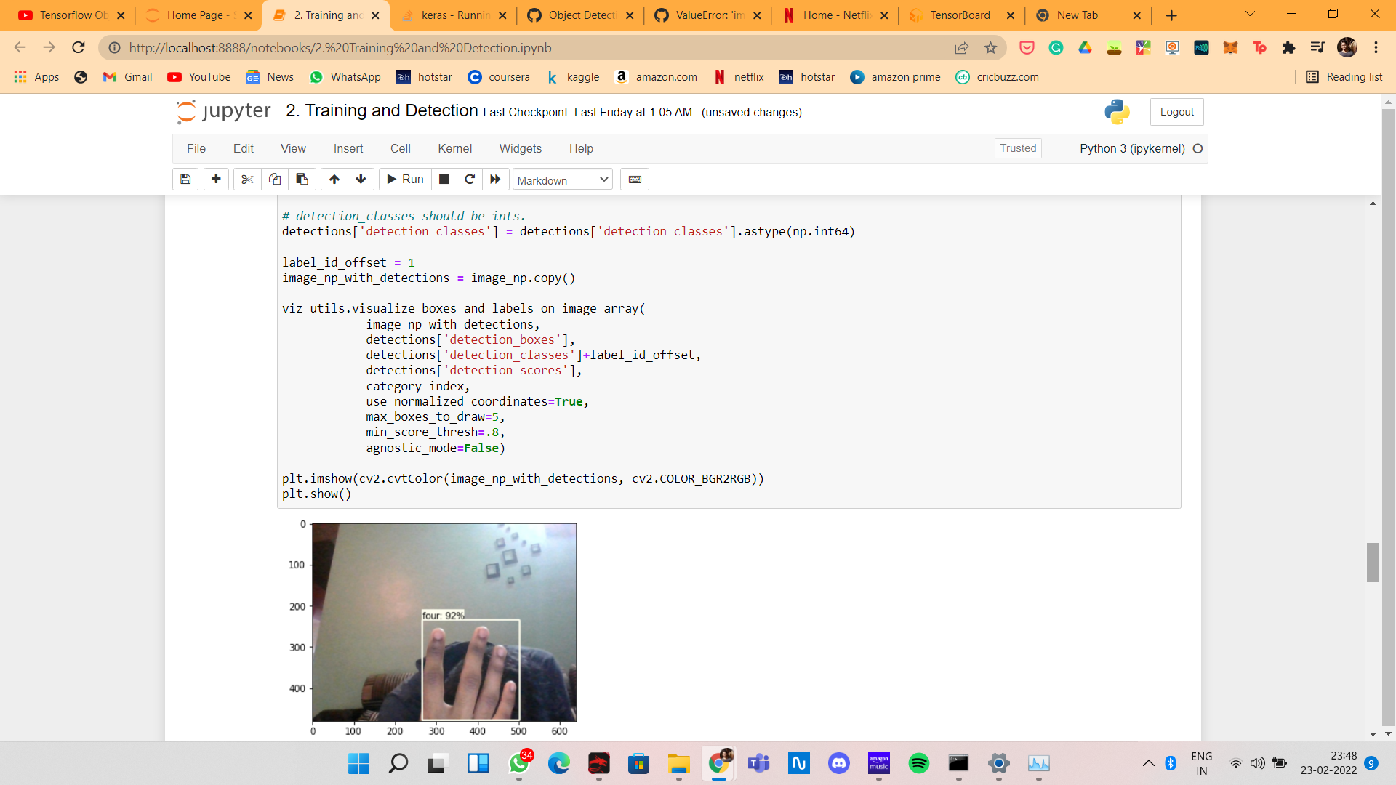Open kaggle bookmark
This screenshot has height=785, width=1396.
573,77
